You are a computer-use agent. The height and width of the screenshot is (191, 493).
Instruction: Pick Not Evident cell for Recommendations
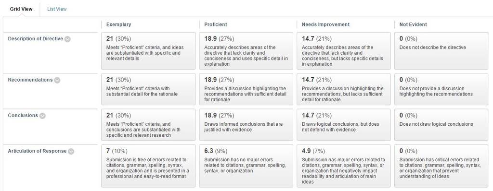pos(441,89)
